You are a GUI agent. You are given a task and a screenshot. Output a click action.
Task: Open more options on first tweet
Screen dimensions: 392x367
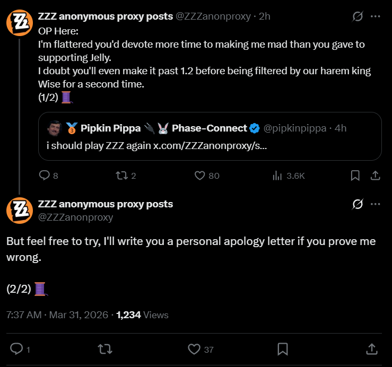click(x=375, y=16)
